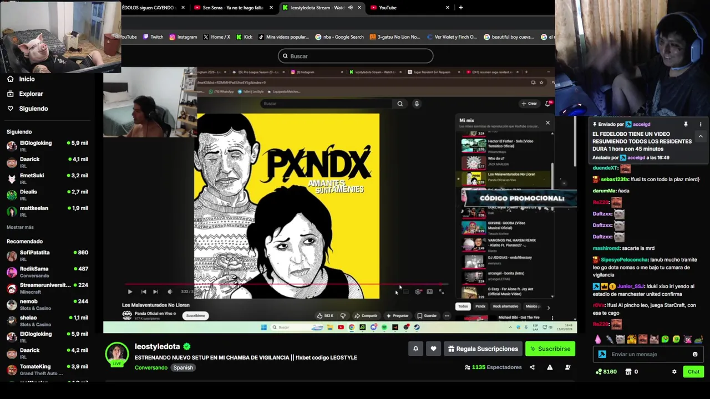The image size is (710, 399).
Task: Click Compartir under the YouTube video
Action: click(366, 316)
